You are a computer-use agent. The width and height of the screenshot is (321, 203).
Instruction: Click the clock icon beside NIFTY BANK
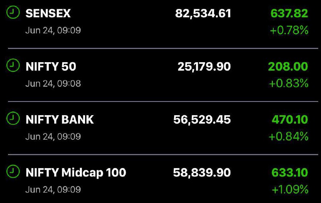13,118
